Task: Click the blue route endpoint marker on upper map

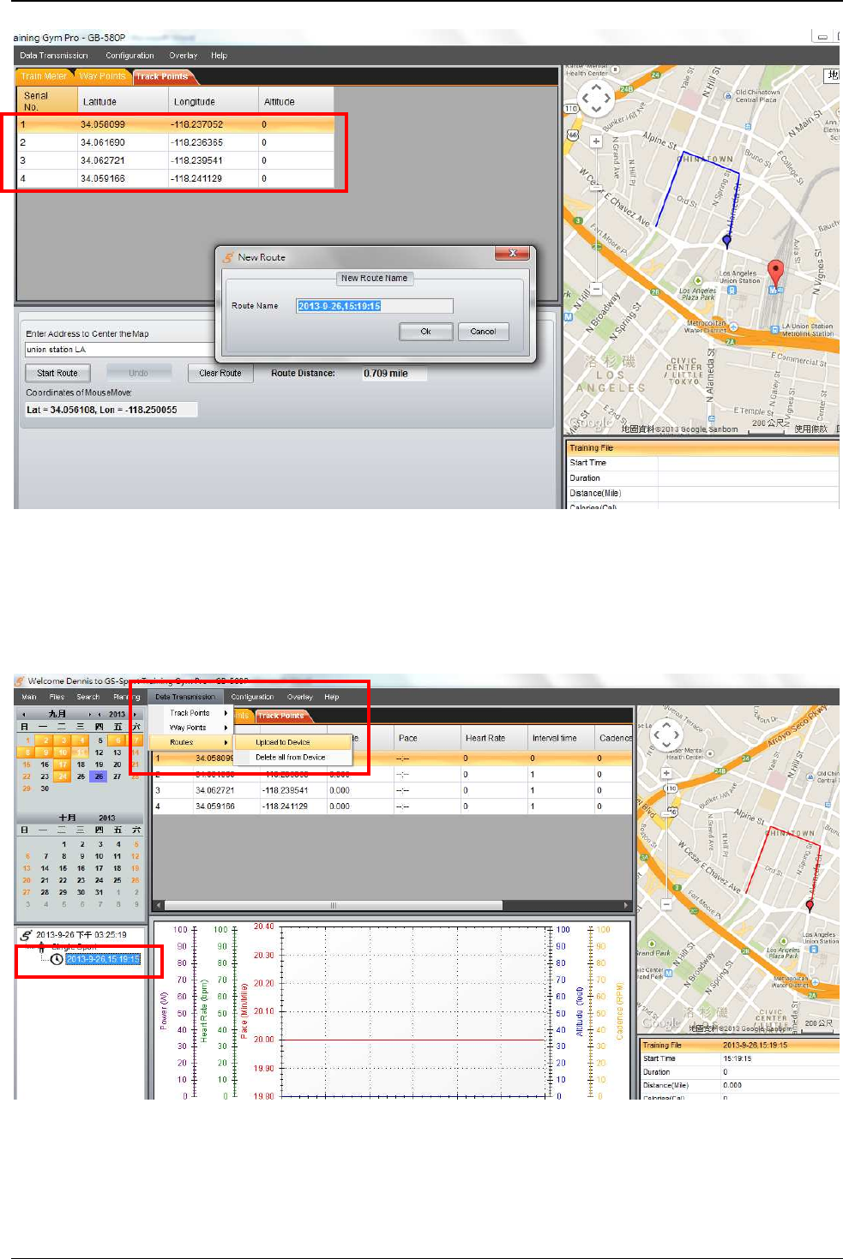Action: (x=727, y=241)
